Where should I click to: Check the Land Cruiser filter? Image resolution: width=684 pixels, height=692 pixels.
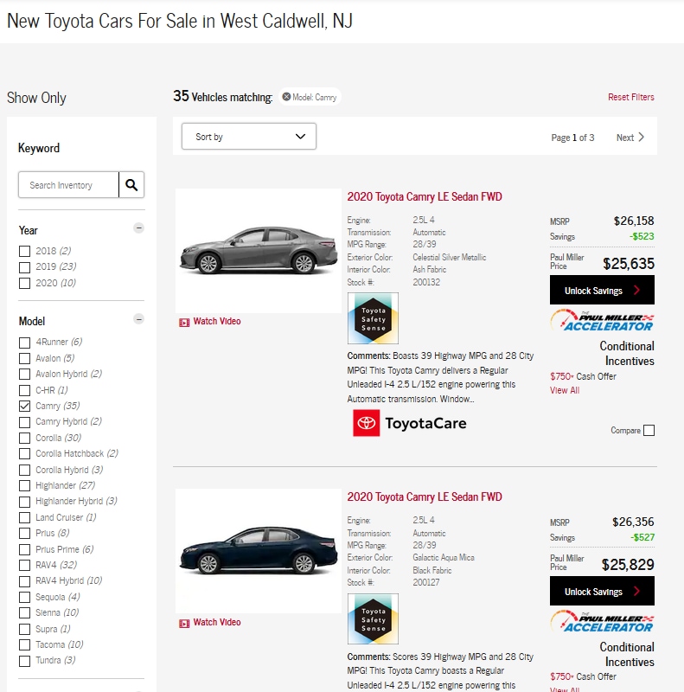tap(25, 517)
